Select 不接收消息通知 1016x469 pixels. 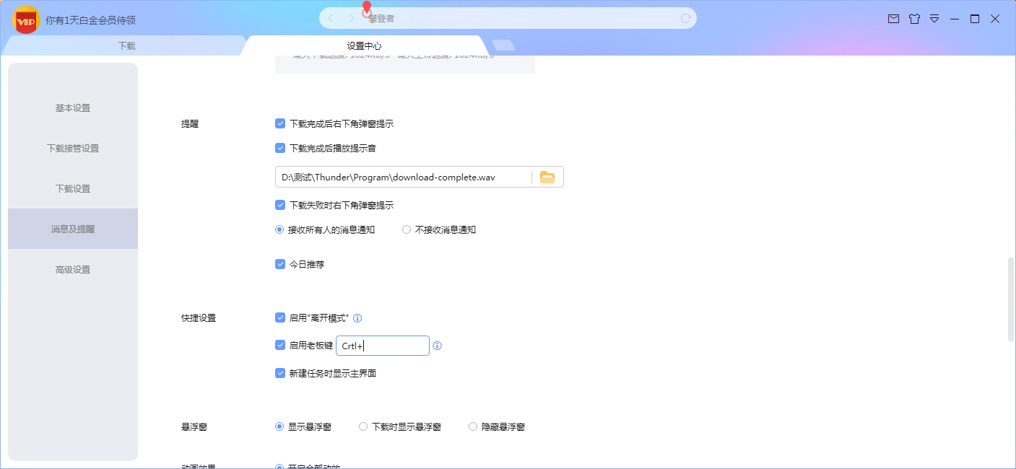click(x=406, y=229)
